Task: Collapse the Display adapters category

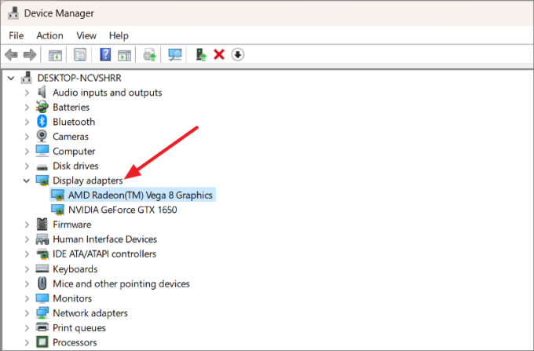Action: (x=27, y=181)
